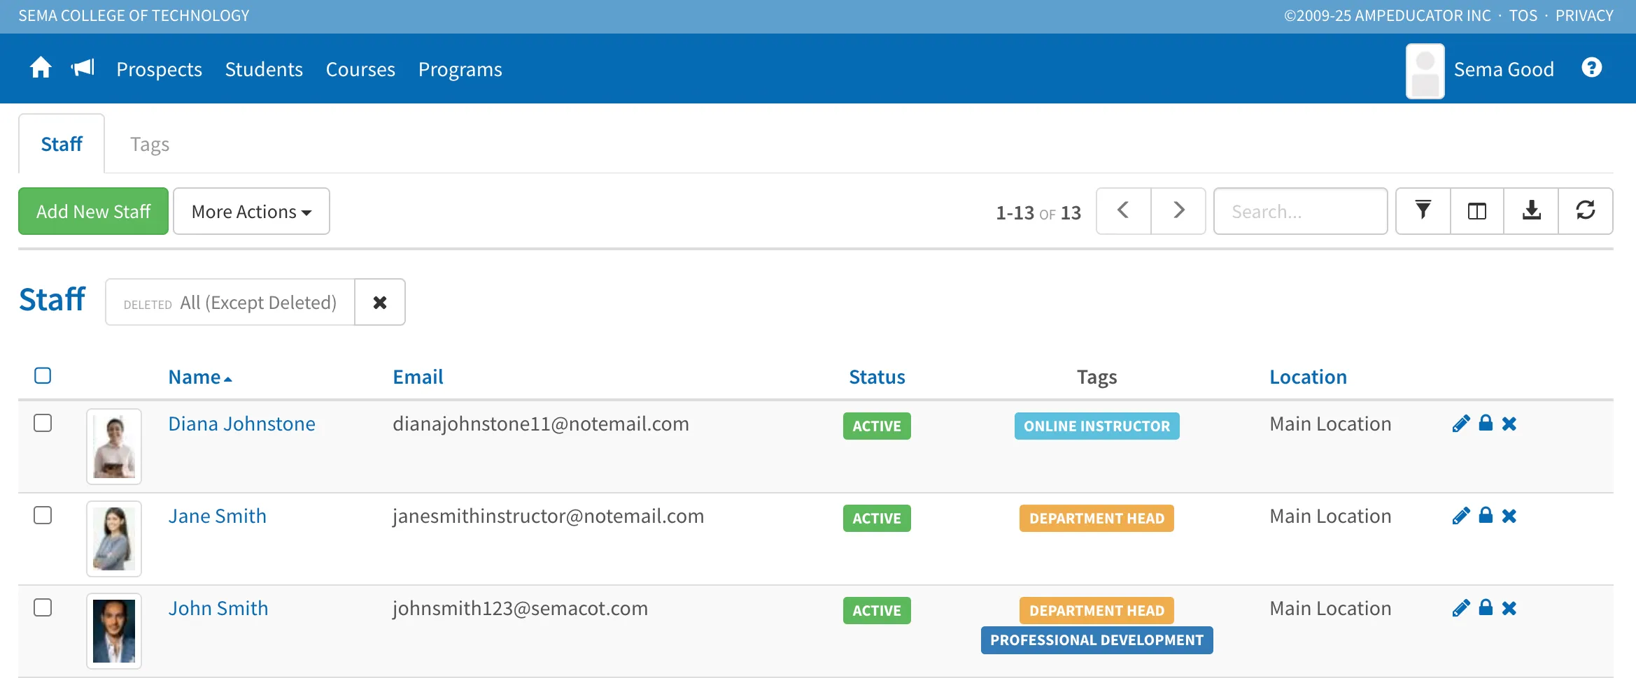Open the column chooser icon
Screen dimensions: 1636x678
(x=1477, y=210)
